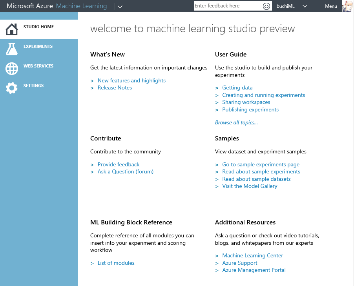The width and height of the screenshot is (354, 286).
Task: Open the Azure Support link
Action: pyautogui.click(x=239, y=263)
